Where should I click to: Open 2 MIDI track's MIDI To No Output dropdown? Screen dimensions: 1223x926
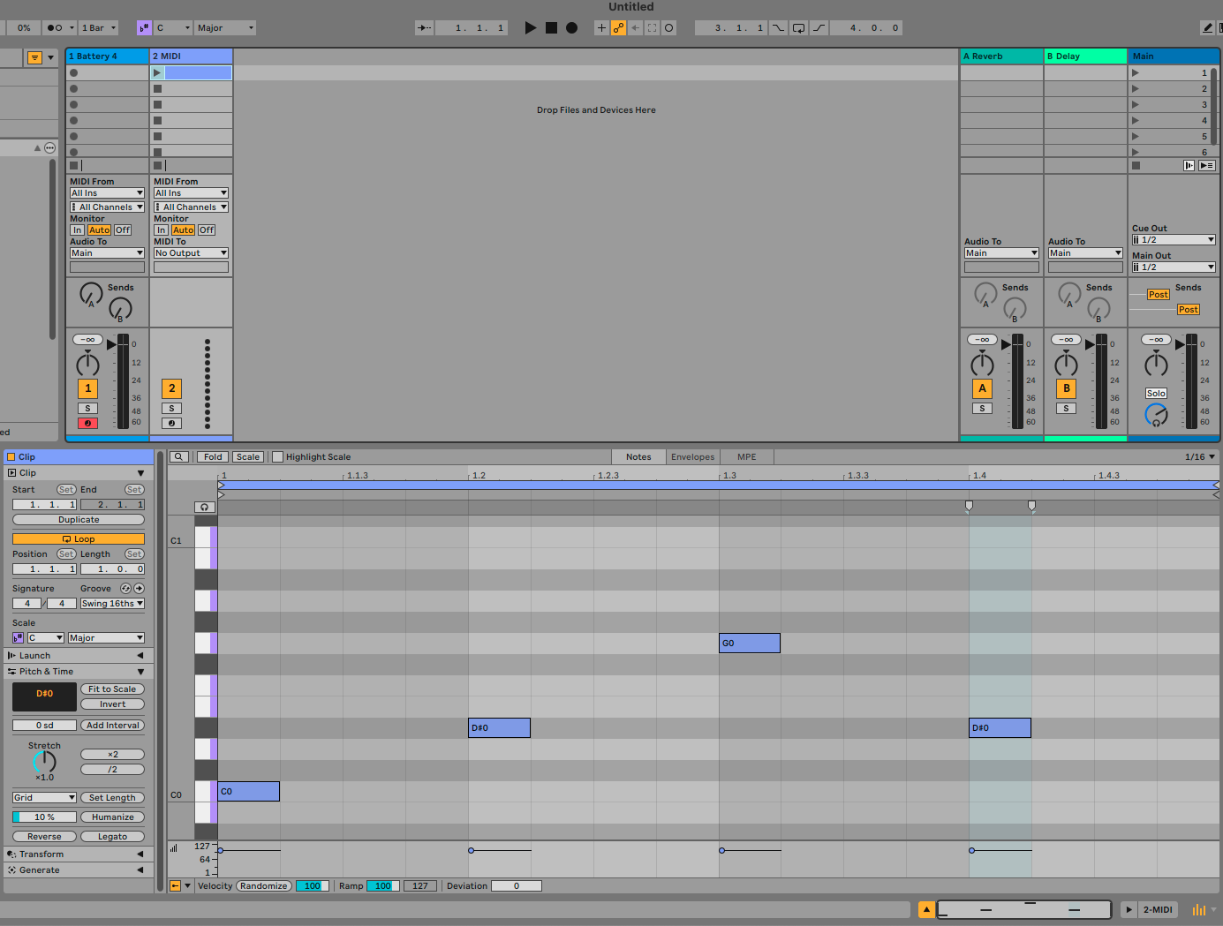191,253
